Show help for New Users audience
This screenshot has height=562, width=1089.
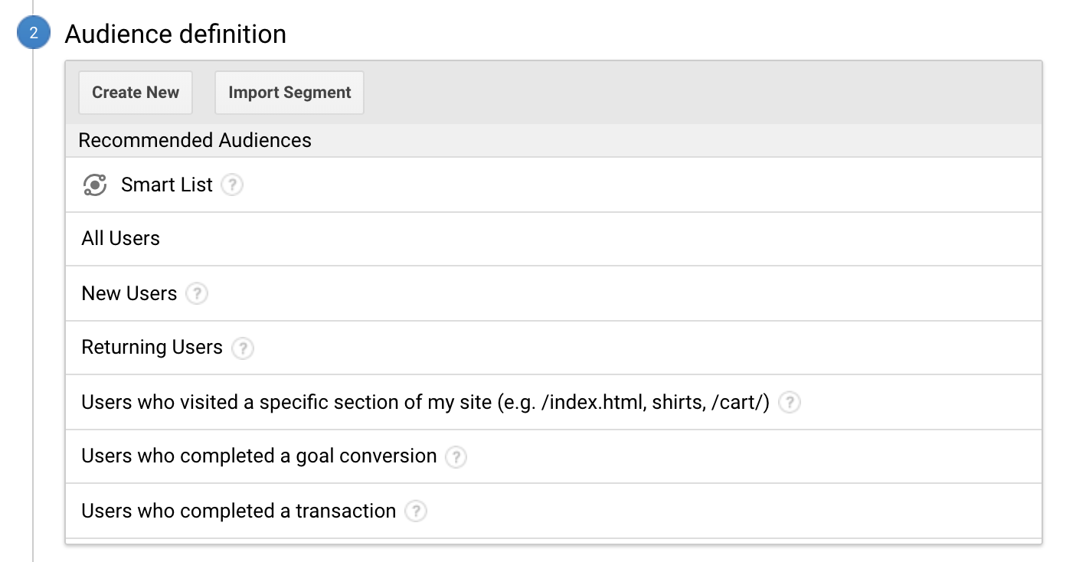pos(197,294)
